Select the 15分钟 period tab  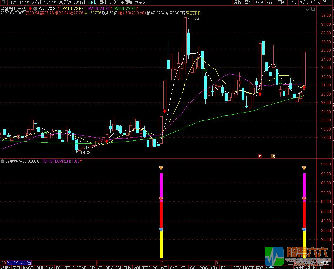point(50,2)
